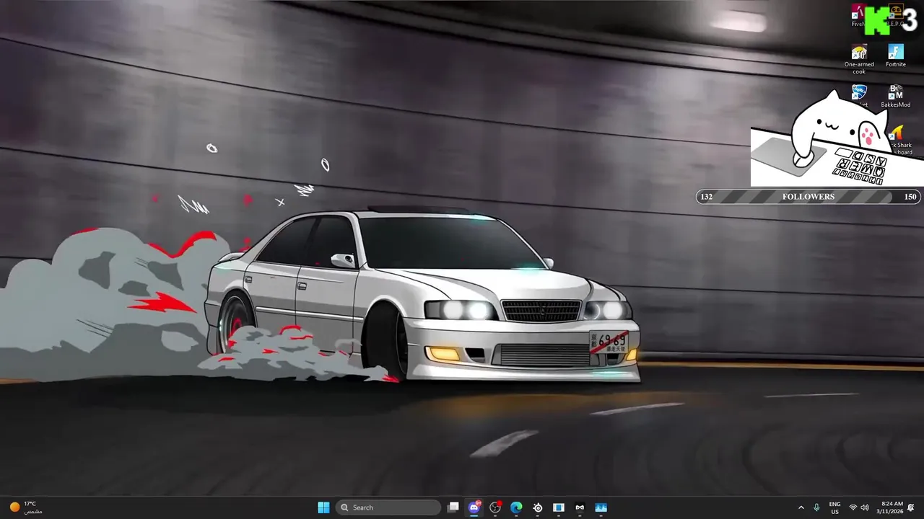The width and height of the screenshot is (924, 519).
Task: Open Discord from the taskbar
Action: coord(474,507)
